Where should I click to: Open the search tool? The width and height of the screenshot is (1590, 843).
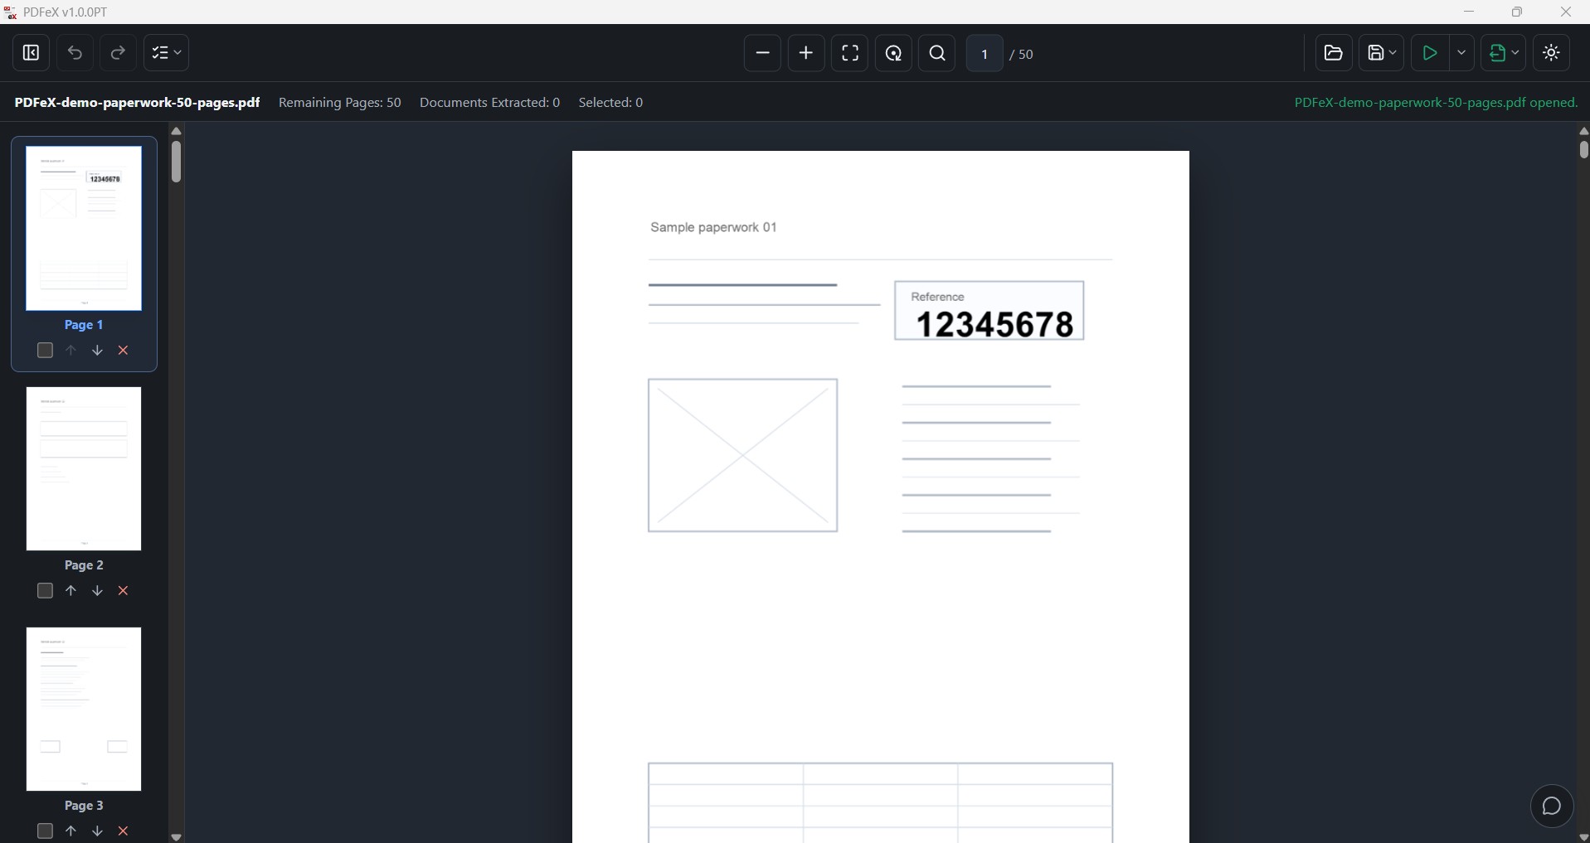coord(938,53)
